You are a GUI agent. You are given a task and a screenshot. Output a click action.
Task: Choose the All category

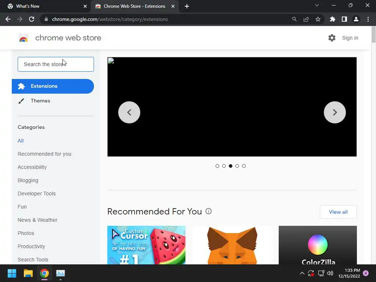[21, 141]
